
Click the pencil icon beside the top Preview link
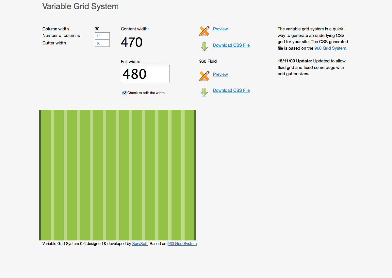(x=204, y=31)
